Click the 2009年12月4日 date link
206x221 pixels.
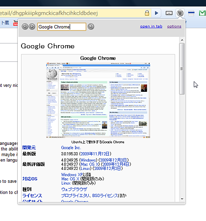116,164
